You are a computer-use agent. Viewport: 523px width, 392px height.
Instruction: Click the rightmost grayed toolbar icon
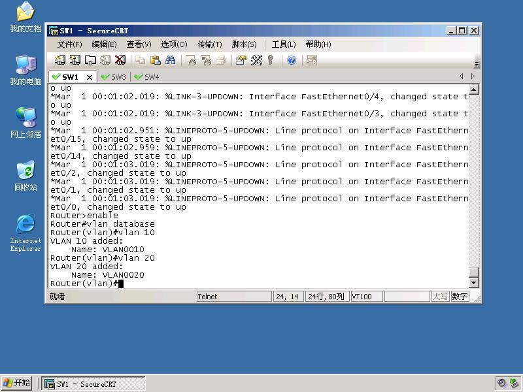(x=312, y=60)
